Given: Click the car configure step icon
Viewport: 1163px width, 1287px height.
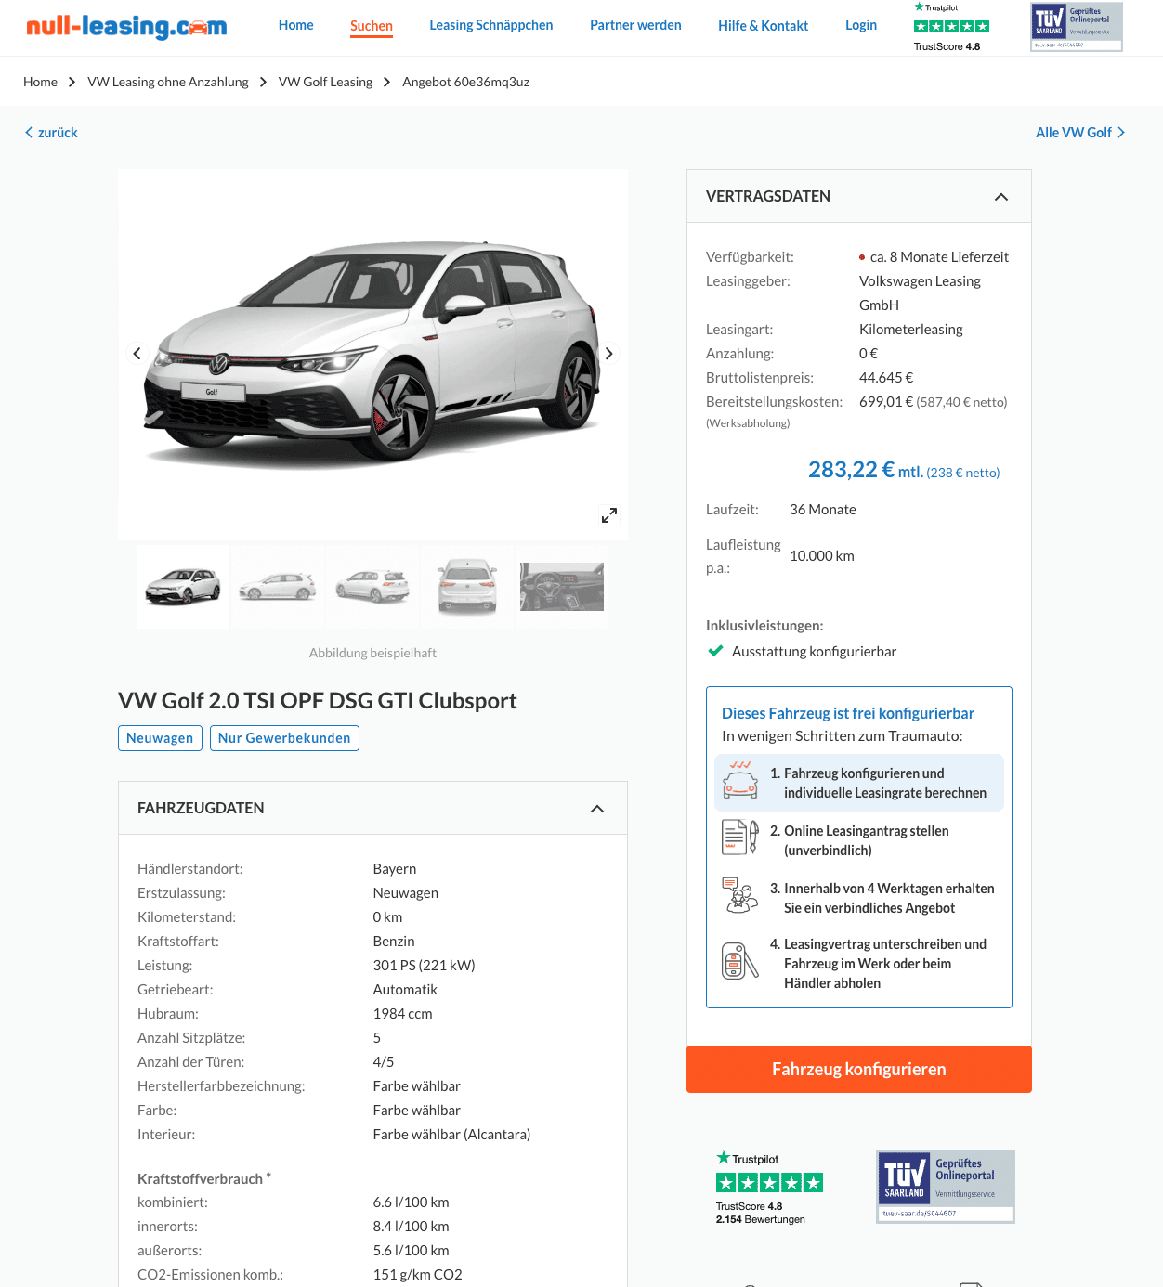Looking at the screenshot, I should tap(740, 781).
